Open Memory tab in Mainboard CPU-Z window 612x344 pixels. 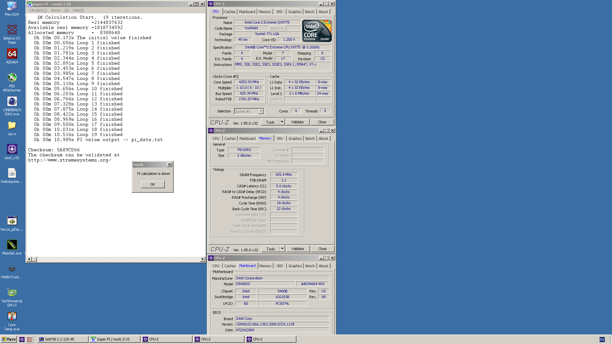click(265, 266)
